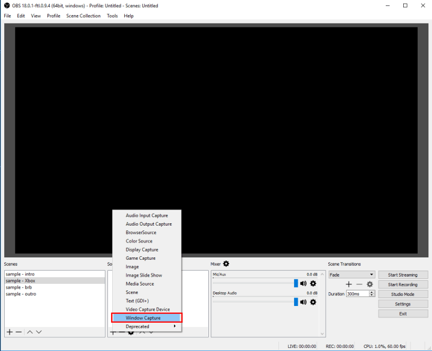The width and height of the screenshot is (432, 351).
Task: Choose Audio Input Capture source
Action: (146, 215)
